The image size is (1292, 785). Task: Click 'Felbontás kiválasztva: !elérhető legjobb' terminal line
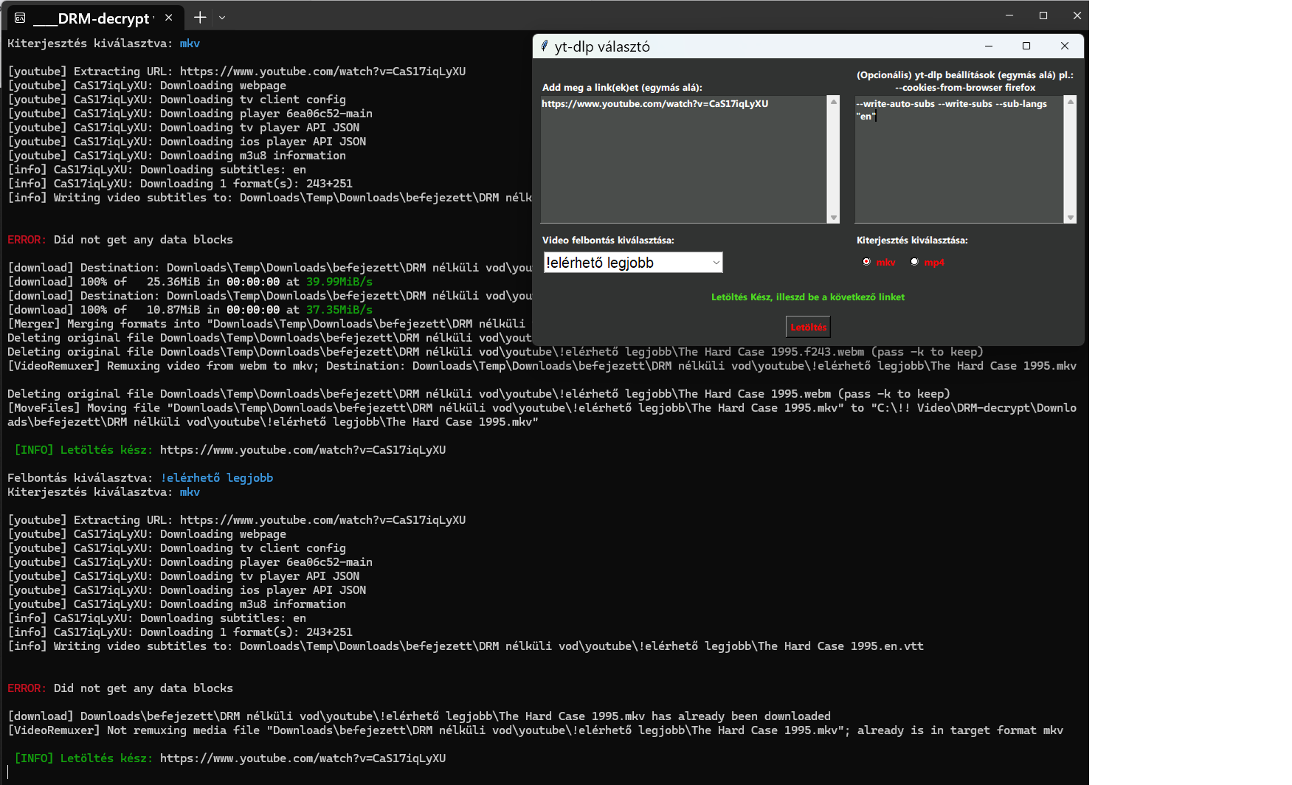click(140, 478)
